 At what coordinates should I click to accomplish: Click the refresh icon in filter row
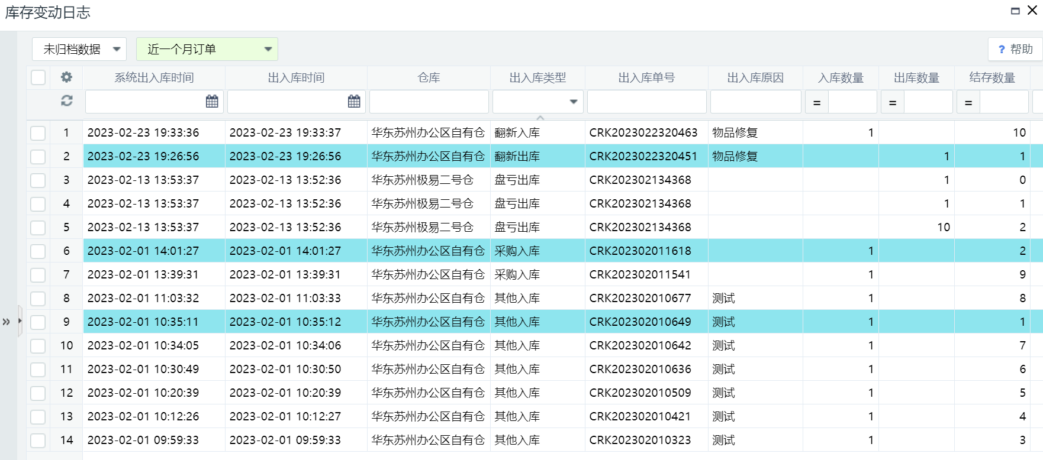click(x=66, y=101)
